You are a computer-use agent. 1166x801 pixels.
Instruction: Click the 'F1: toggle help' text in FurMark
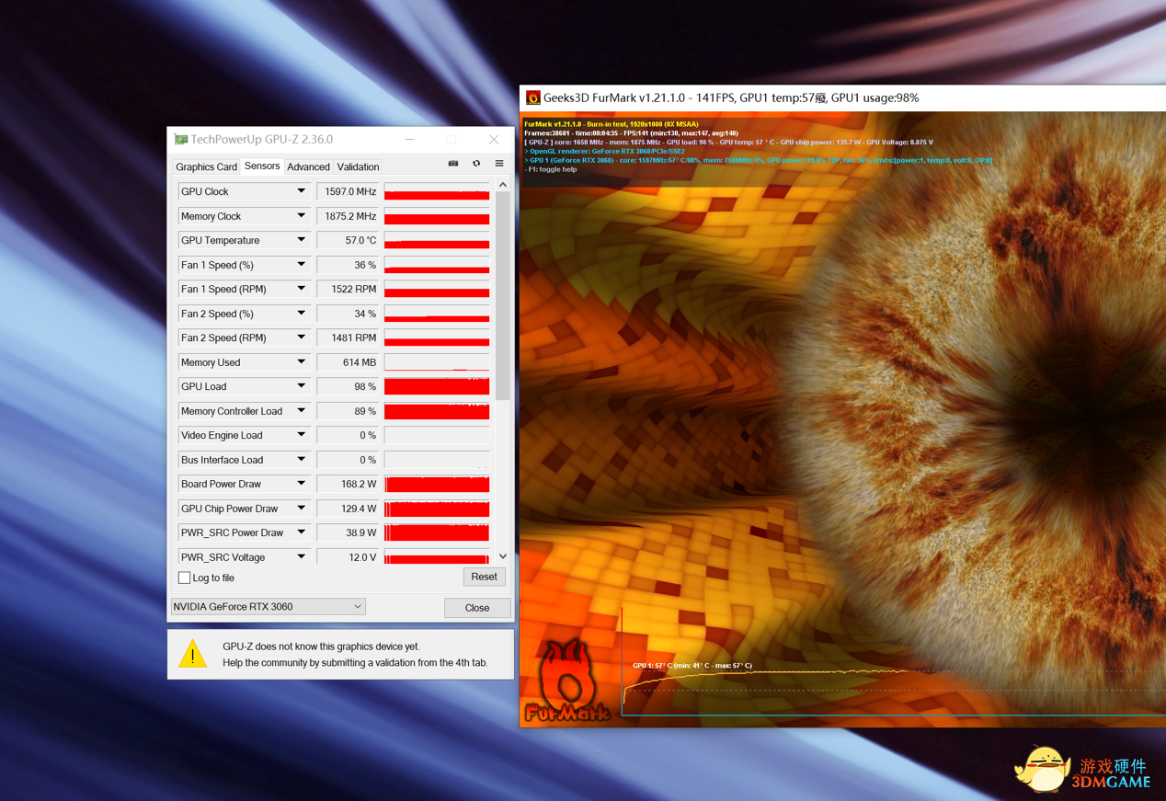coord(553,169)
